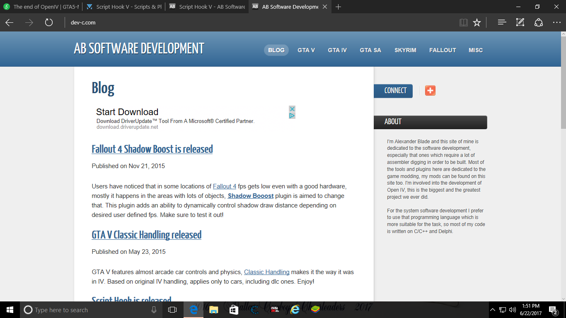The image size is (566, 318).
Task: Click the AdChoices triangle icon
Action: pyautogui.click(x=292, y=116)
